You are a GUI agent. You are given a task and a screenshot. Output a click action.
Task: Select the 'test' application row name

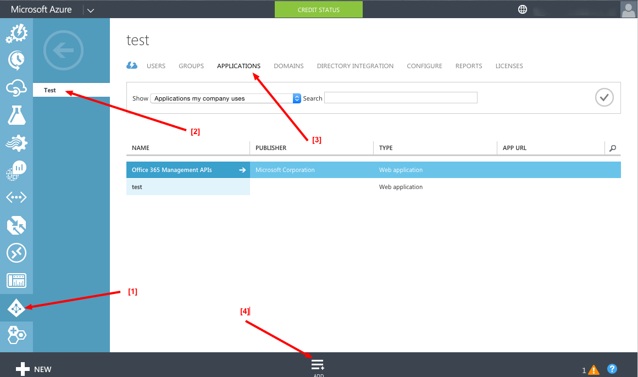coord(137,187)
